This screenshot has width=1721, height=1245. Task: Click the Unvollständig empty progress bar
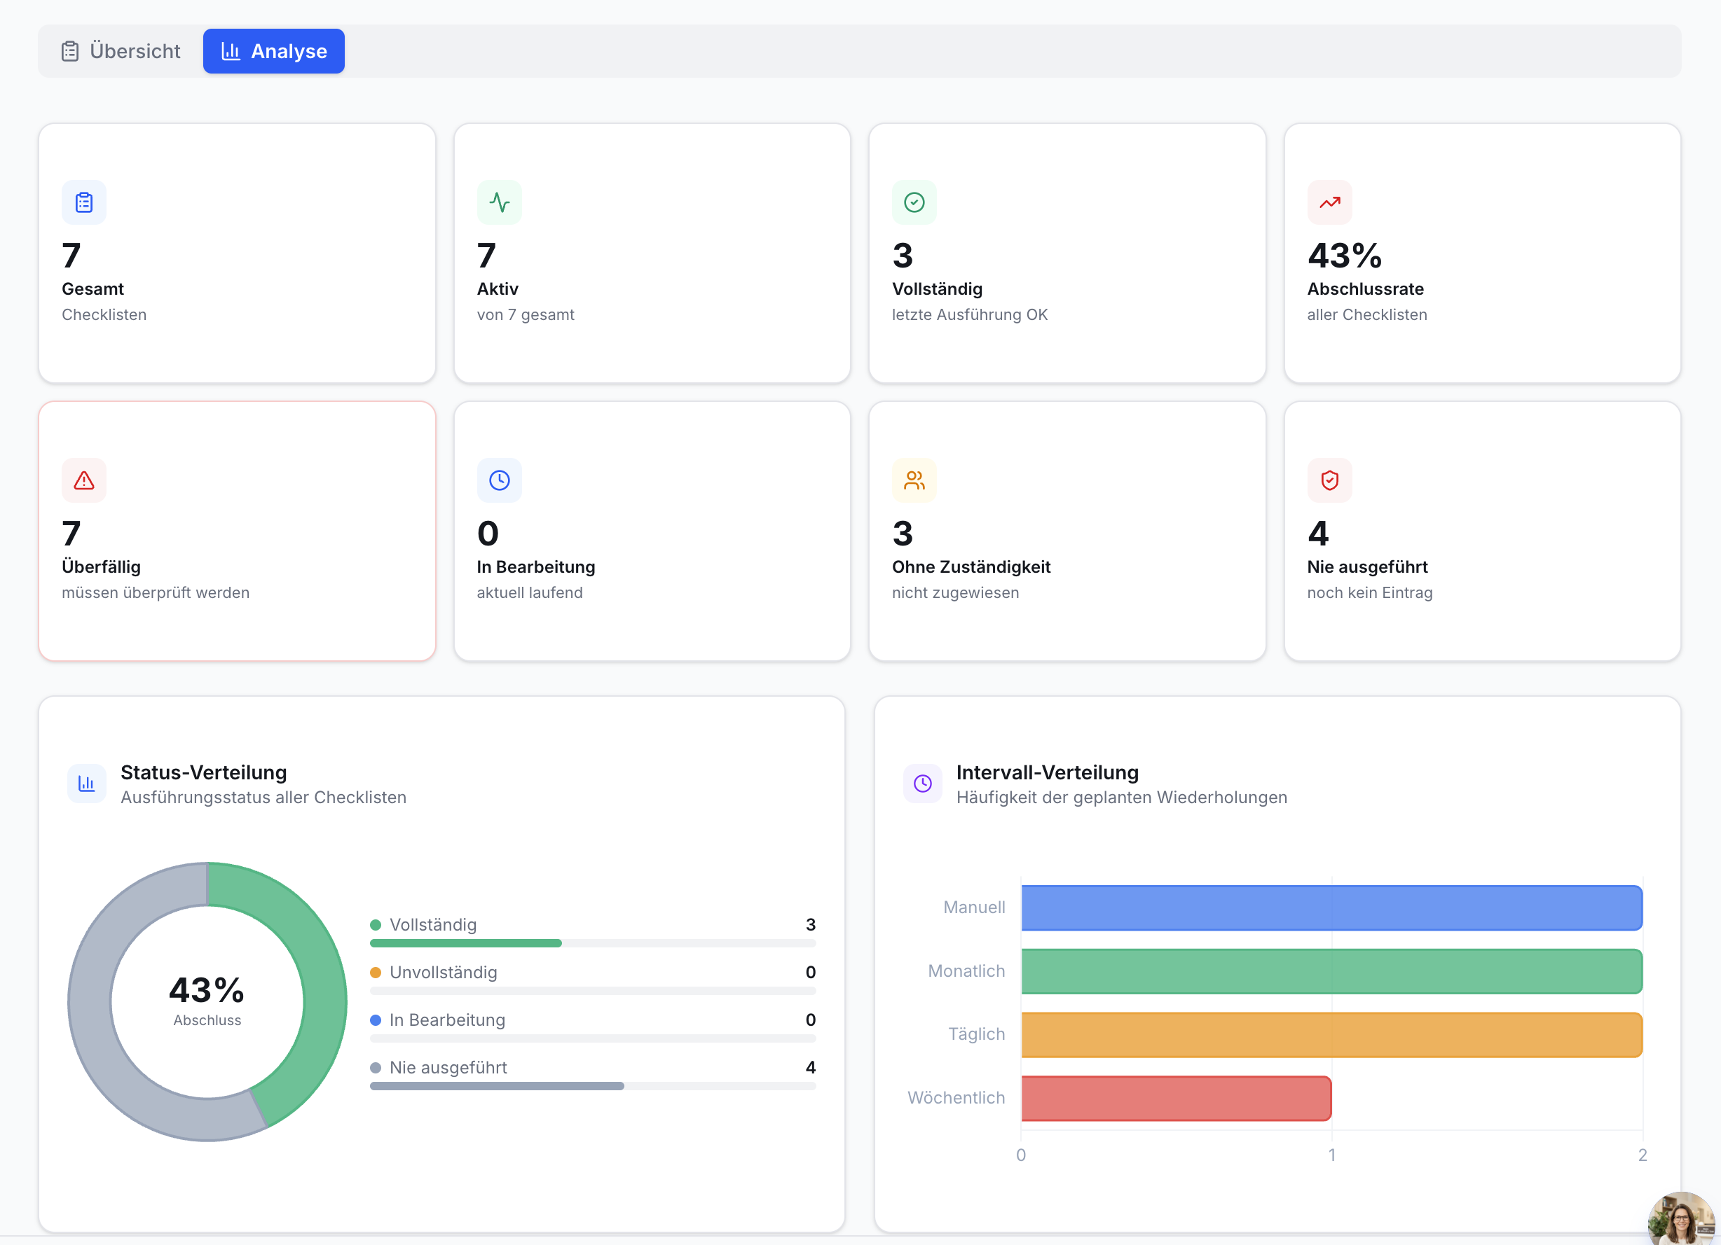click(x=593, y=992)
